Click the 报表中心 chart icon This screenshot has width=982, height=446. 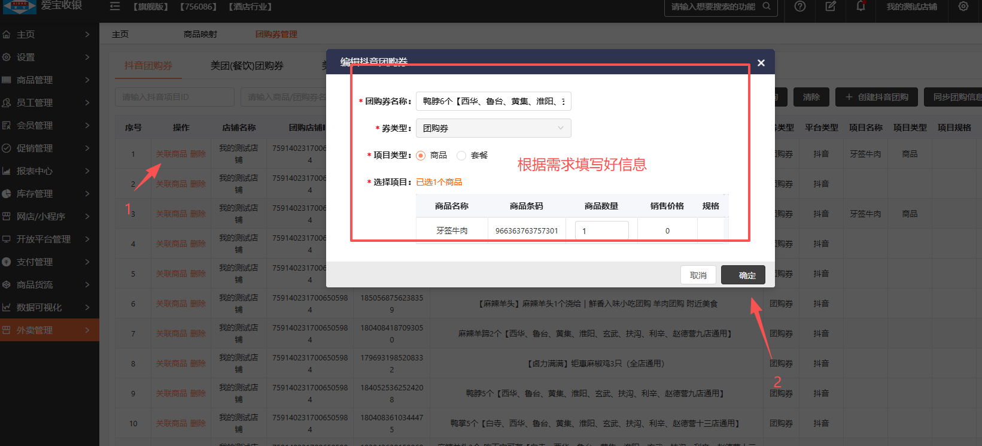coord(7,171)
